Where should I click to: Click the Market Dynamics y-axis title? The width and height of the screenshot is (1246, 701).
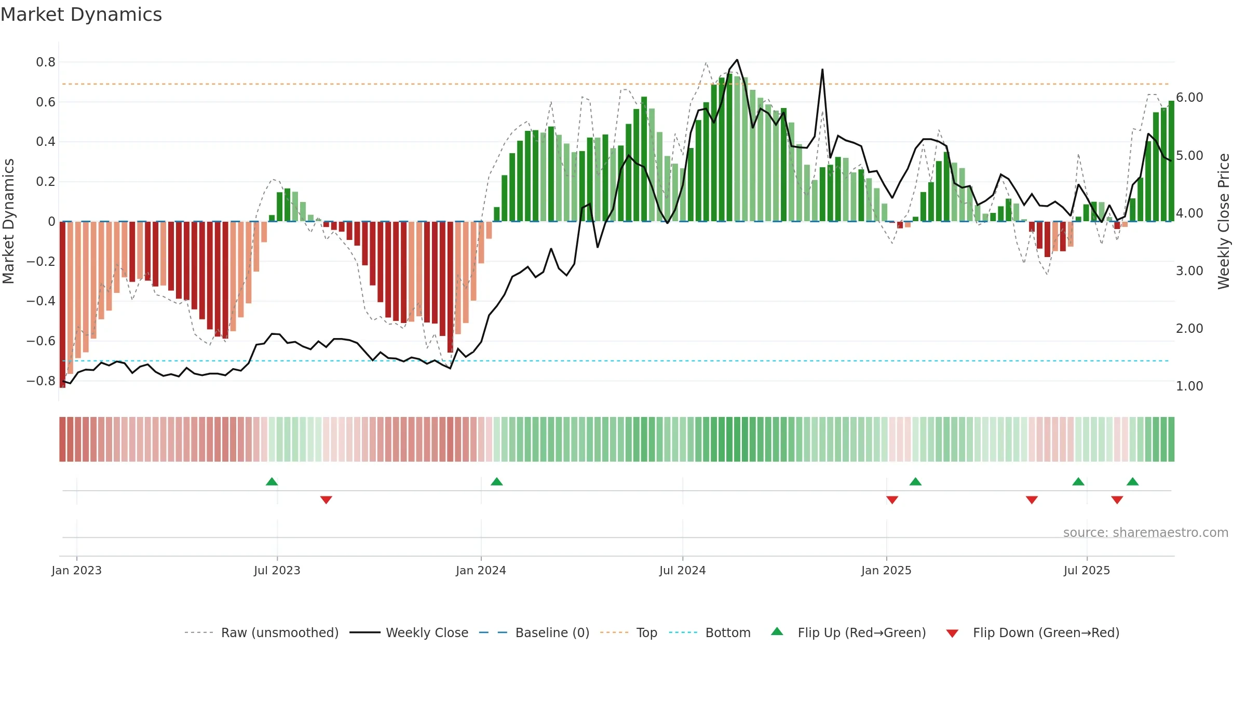[x=8, y=221]
